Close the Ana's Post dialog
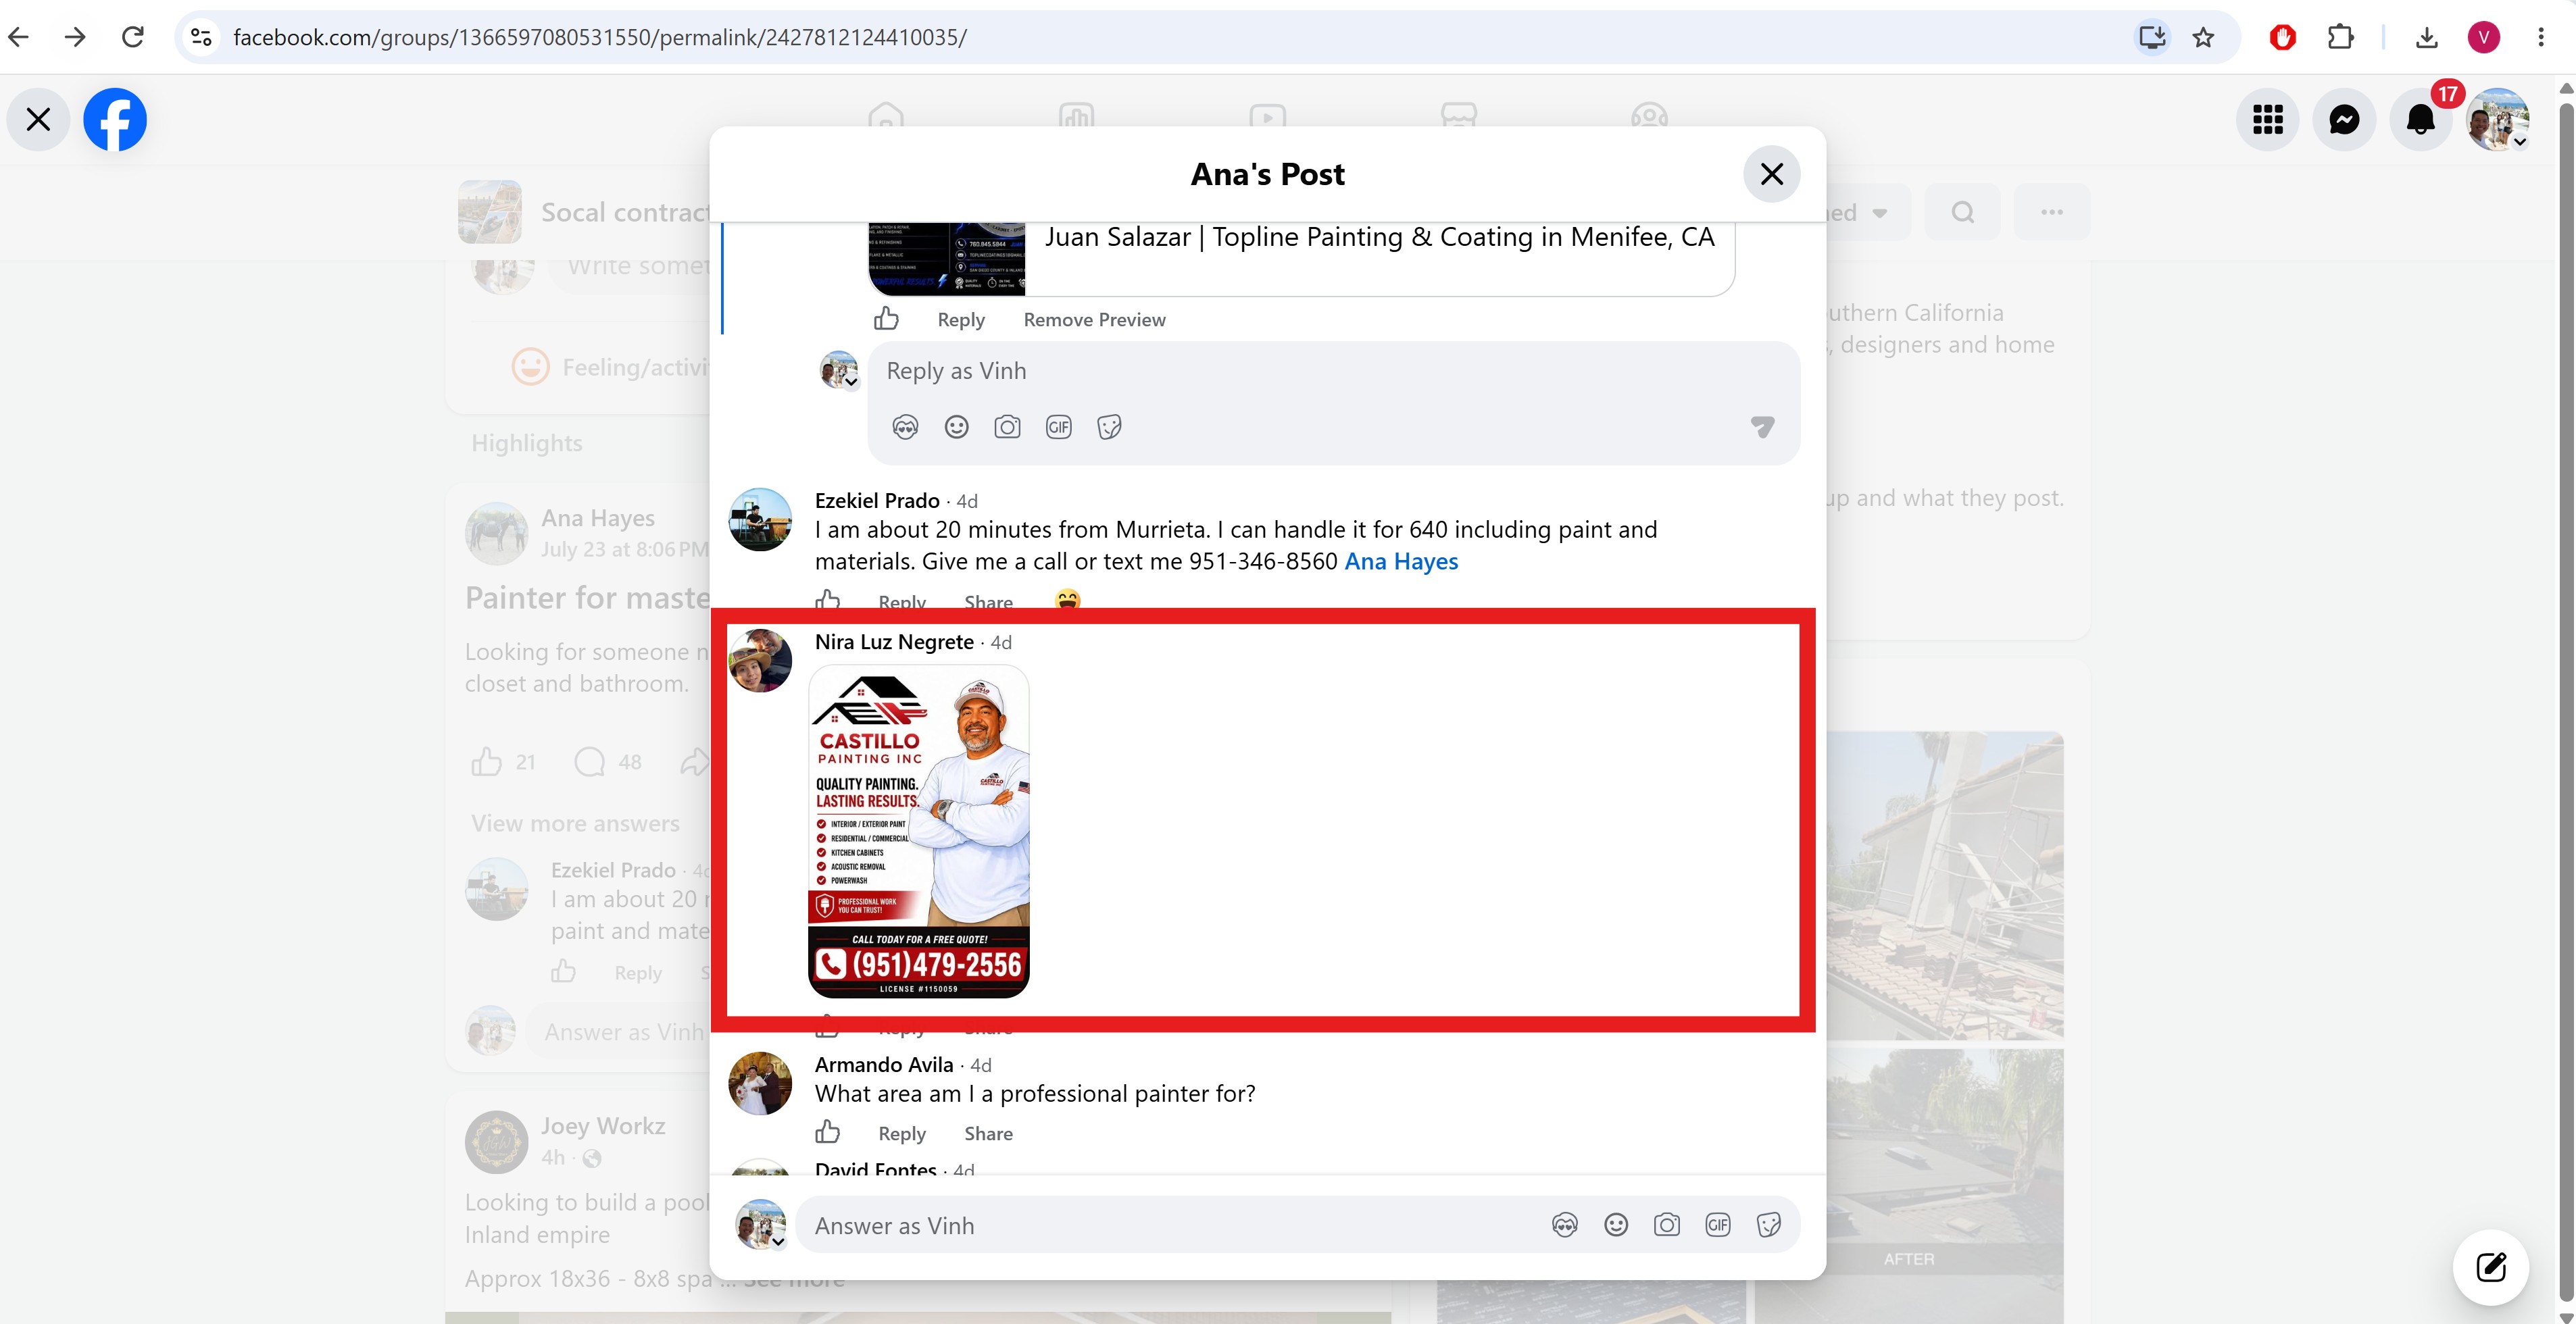This screenshot has height=1324, width=2576. 1771,174
